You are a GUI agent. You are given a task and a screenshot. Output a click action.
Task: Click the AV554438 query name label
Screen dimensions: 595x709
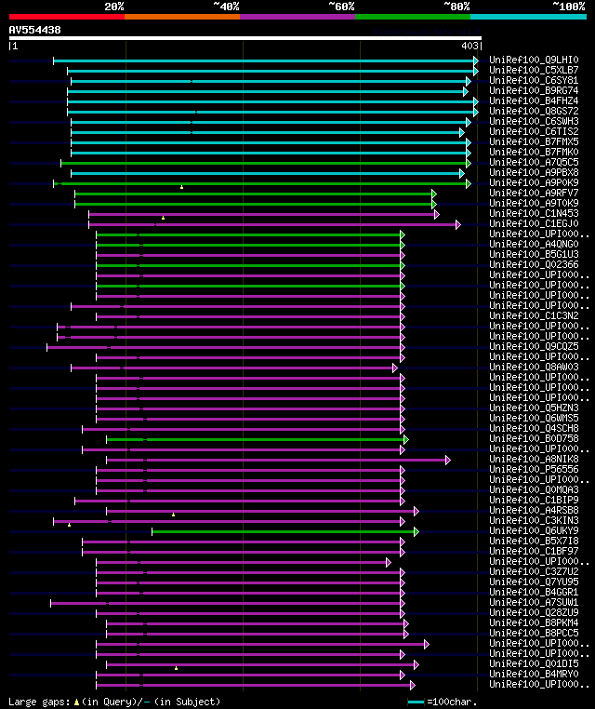pyautogui.click(x=34, y=30)
